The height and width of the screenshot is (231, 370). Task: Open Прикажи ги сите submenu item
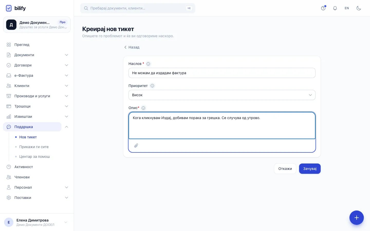[34, 147]
